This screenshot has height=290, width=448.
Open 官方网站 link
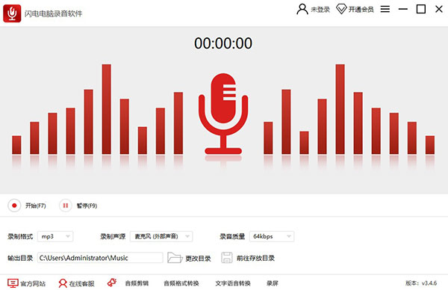click(33, 283)
